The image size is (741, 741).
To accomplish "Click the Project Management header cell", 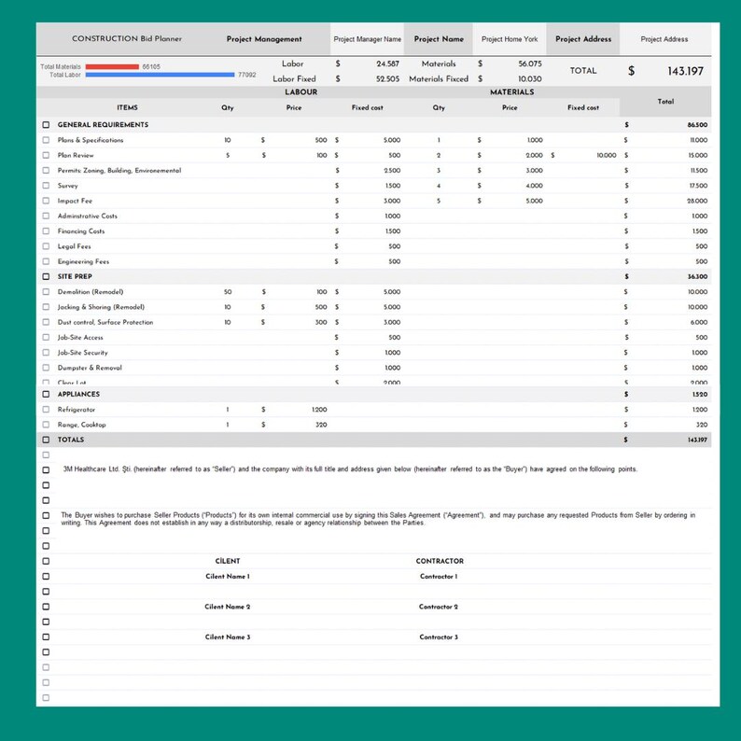I will (x=264, y=39).
